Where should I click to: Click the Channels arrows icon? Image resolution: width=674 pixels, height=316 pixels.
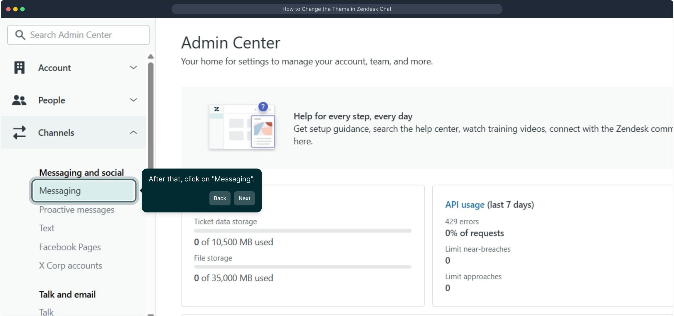pos(19,133)
